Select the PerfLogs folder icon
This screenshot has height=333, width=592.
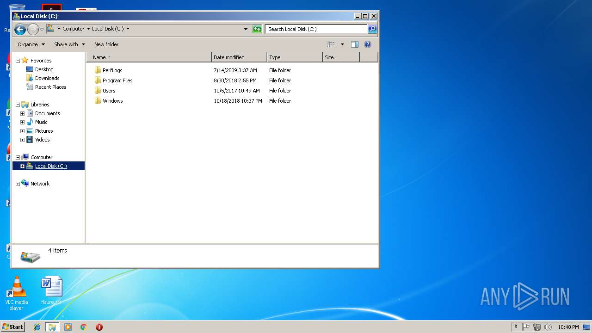[98, 70]
